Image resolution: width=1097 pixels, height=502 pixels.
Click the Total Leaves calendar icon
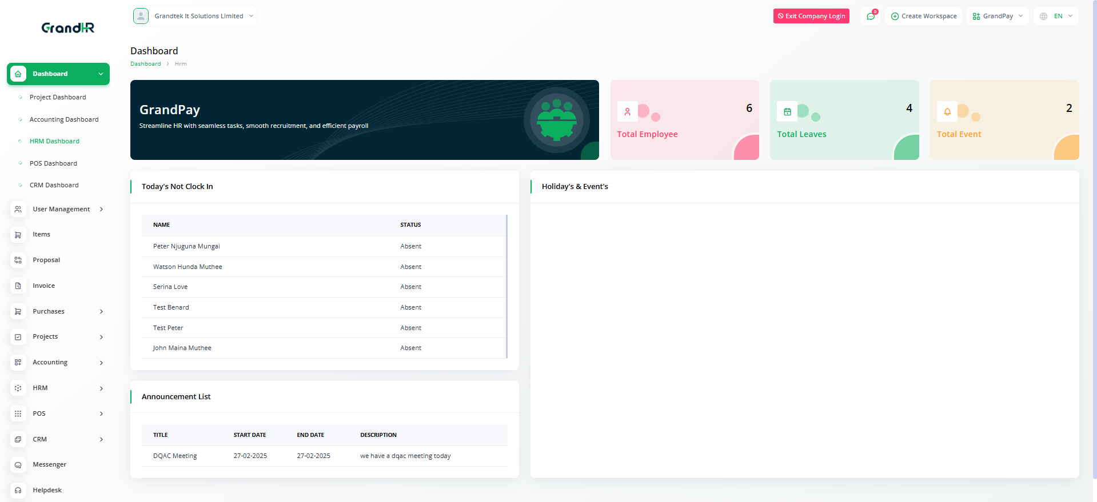[x=787, y=111]
